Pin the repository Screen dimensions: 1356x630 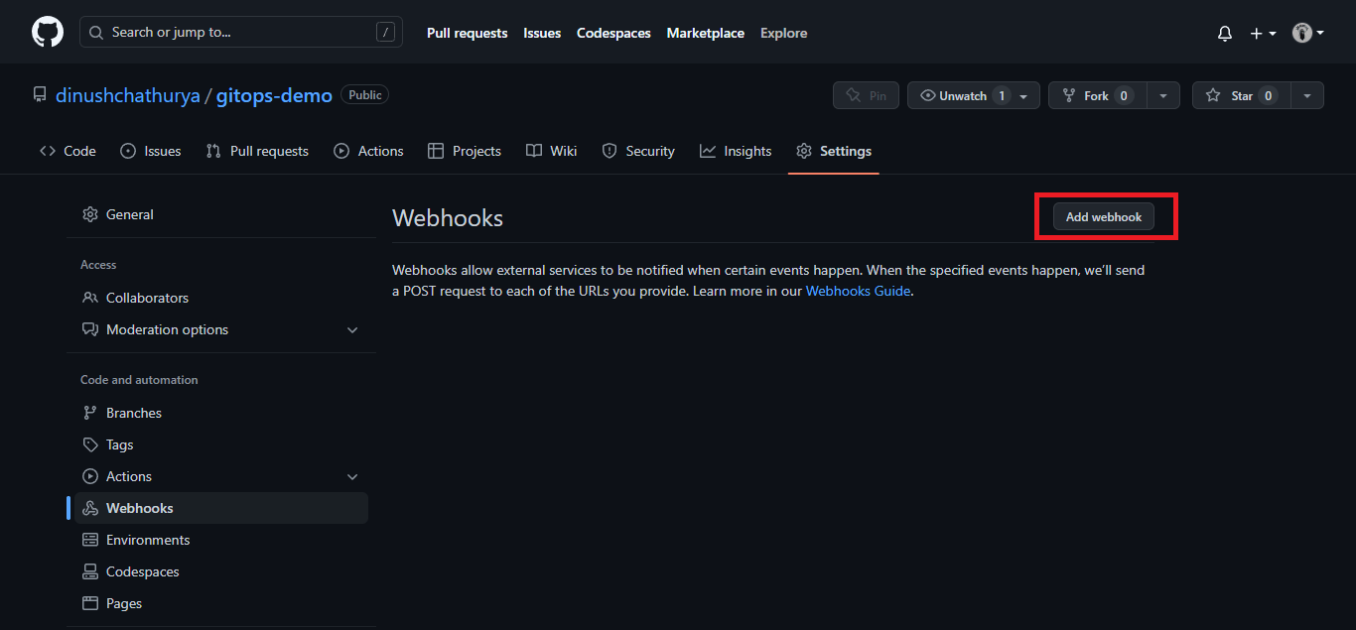pos(865,94)
